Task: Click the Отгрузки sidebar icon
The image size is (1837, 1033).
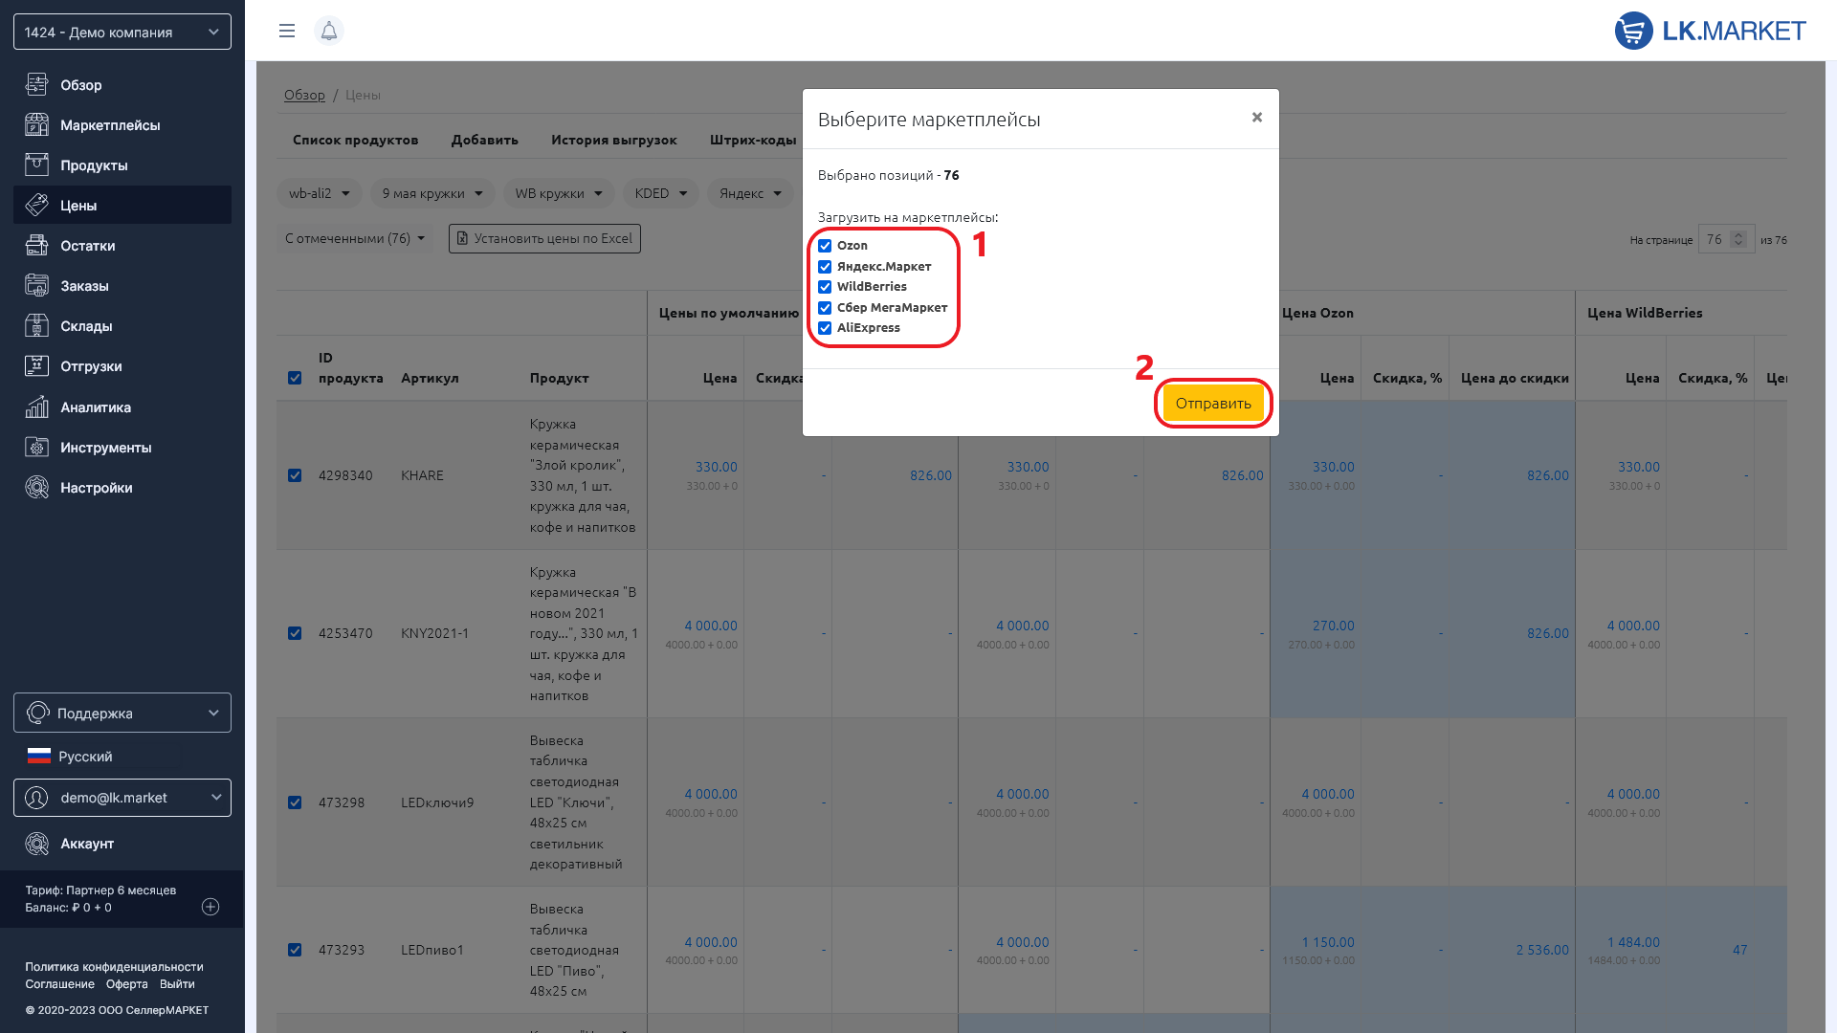Action: click(x=36, y=365)
